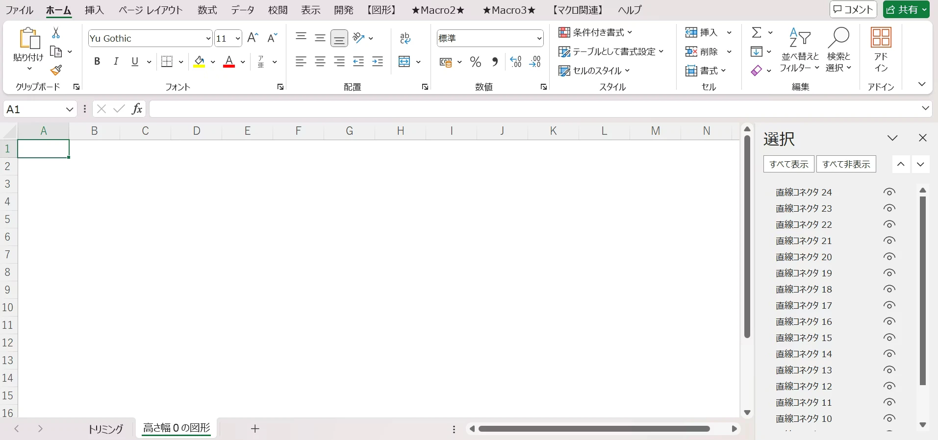Image resolution: width=938 pixels, height=440 pixels.
Task: Toggle visibility of 直線コネクタ 12
Action: (x=889, y=386)
